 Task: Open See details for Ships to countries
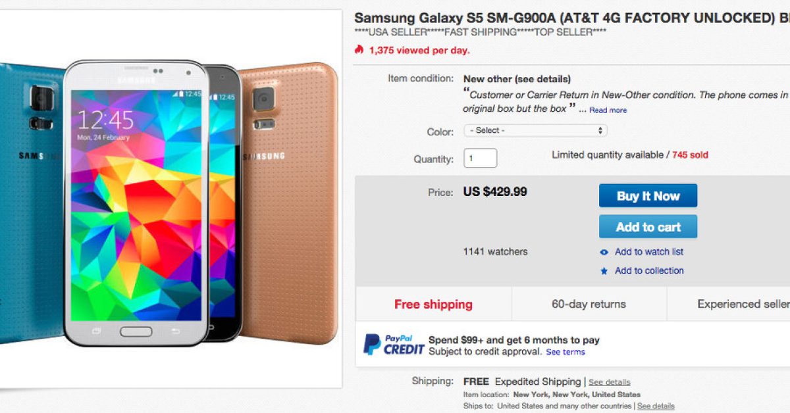point(655,406)
